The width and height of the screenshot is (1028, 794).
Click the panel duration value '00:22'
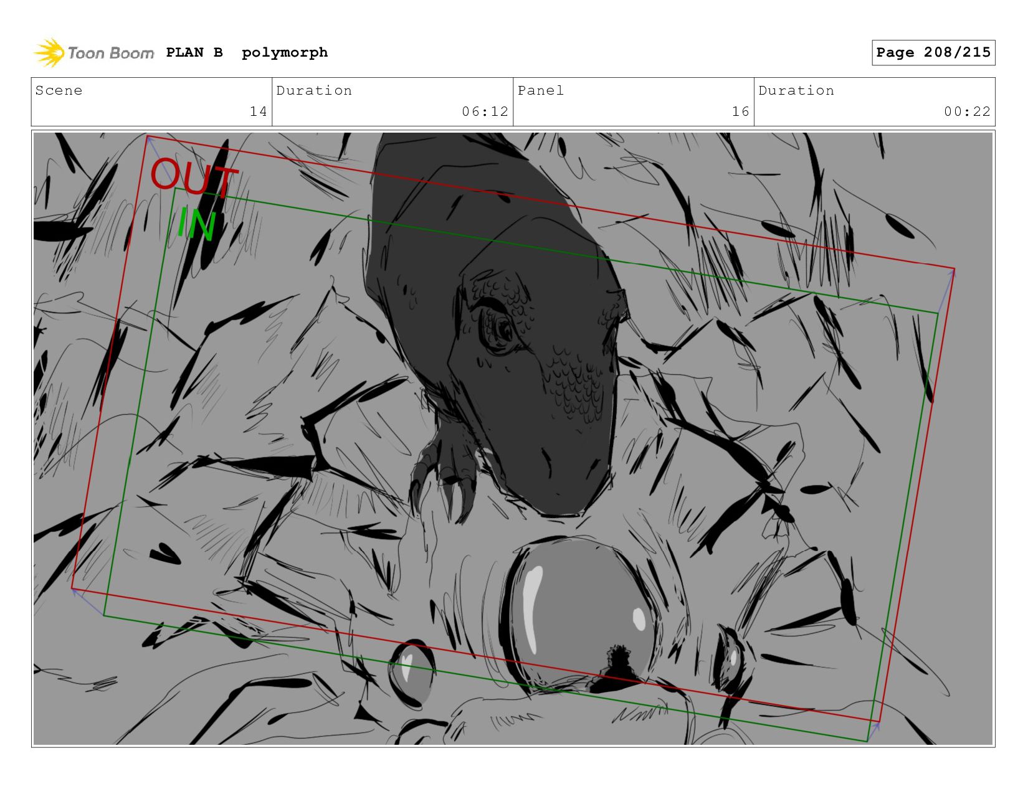click(x=967, y=111)
